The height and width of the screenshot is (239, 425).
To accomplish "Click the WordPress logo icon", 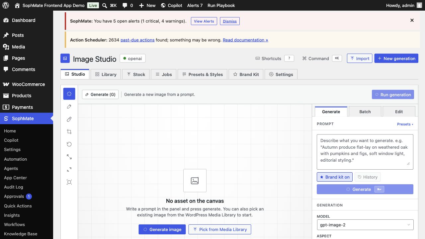I will pos(5,5).
